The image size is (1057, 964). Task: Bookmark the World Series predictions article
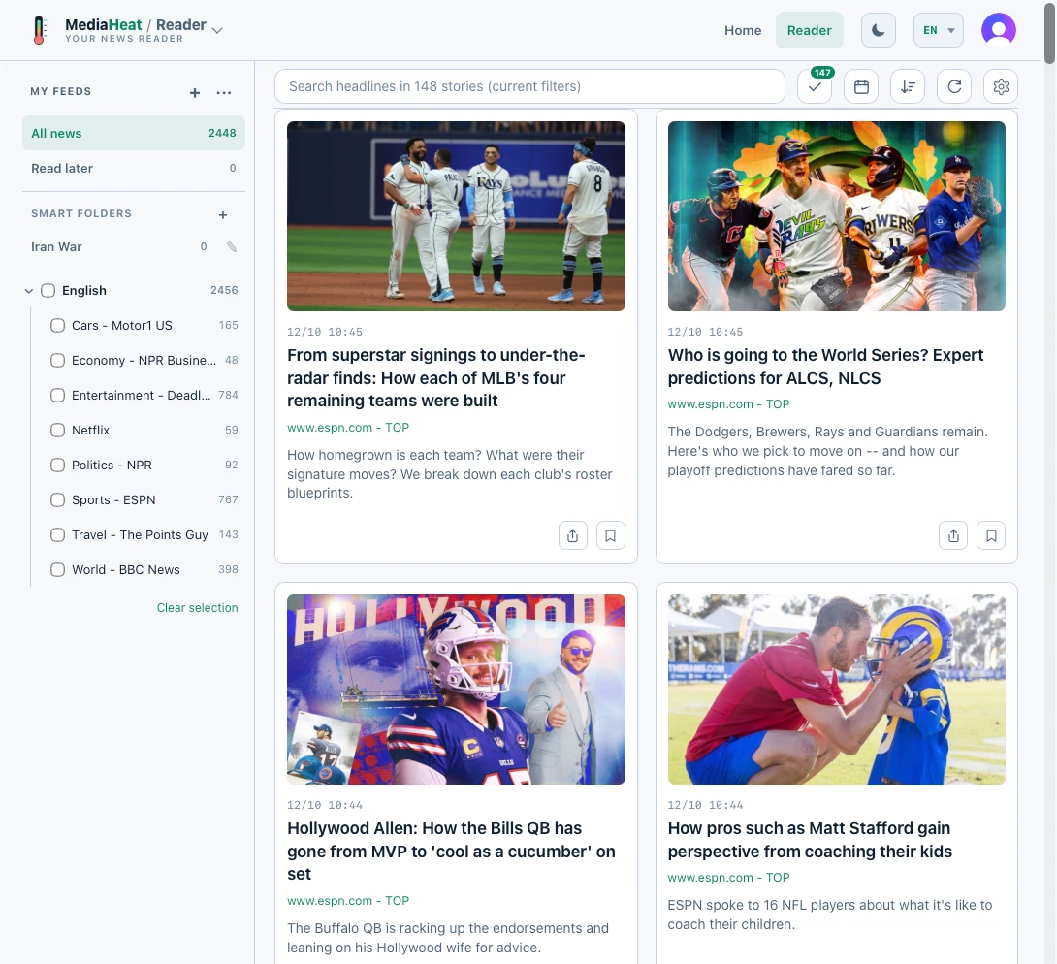(x=991, y=536)
